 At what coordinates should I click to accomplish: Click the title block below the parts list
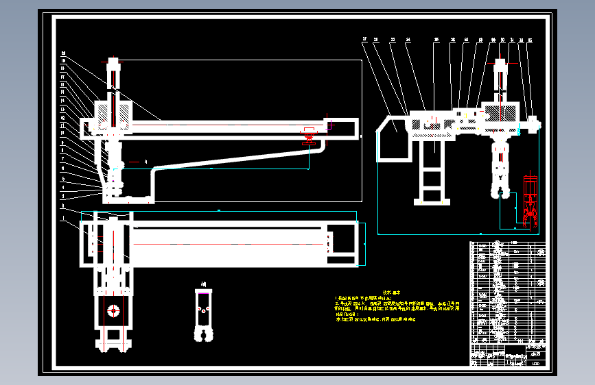point(508,355)
